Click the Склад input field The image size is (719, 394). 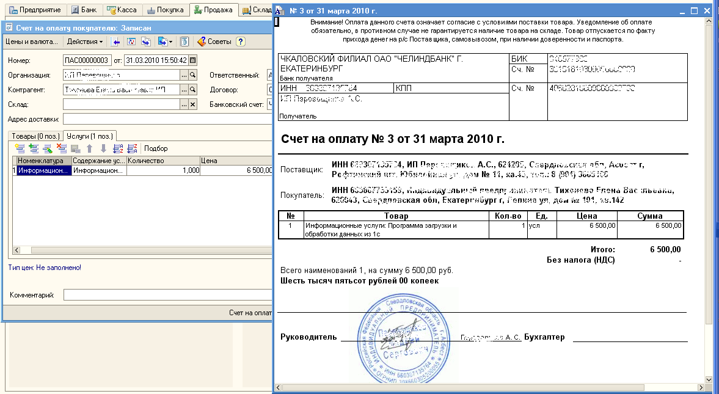(122, 104)
